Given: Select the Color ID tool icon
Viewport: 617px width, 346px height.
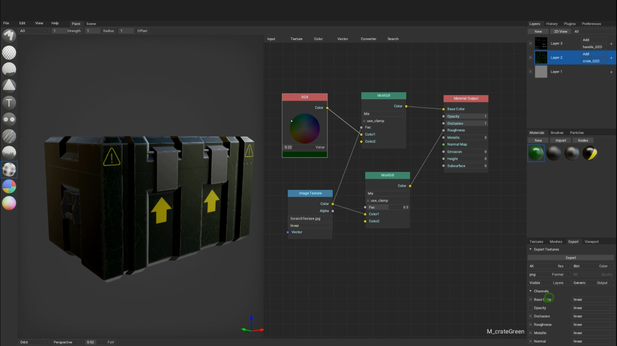Looking at the screenshot, I should tap(9, 186).
